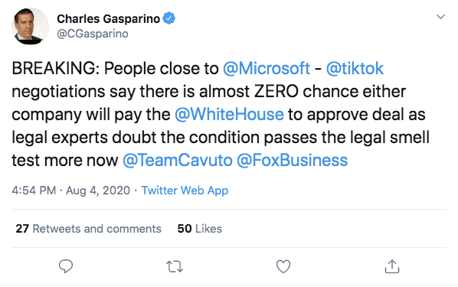Click the Aug 4, 2020 date
Viewport: 458px width, 287px height.
tap(98, 191)
